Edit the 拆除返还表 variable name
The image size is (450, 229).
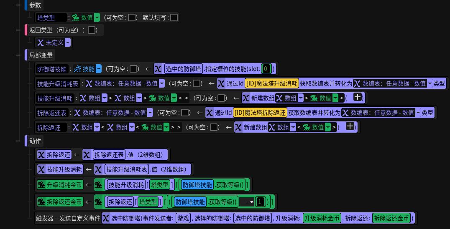pyautogui.click(x=52, y=113)
